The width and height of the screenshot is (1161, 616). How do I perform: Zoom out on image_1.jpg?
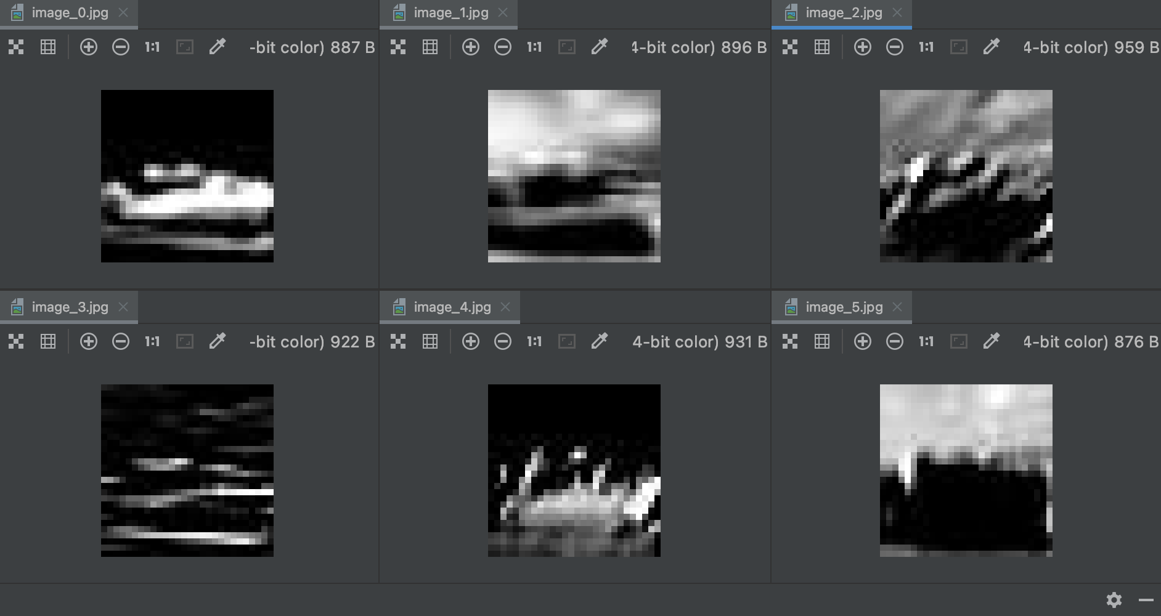tap(503, 47)
